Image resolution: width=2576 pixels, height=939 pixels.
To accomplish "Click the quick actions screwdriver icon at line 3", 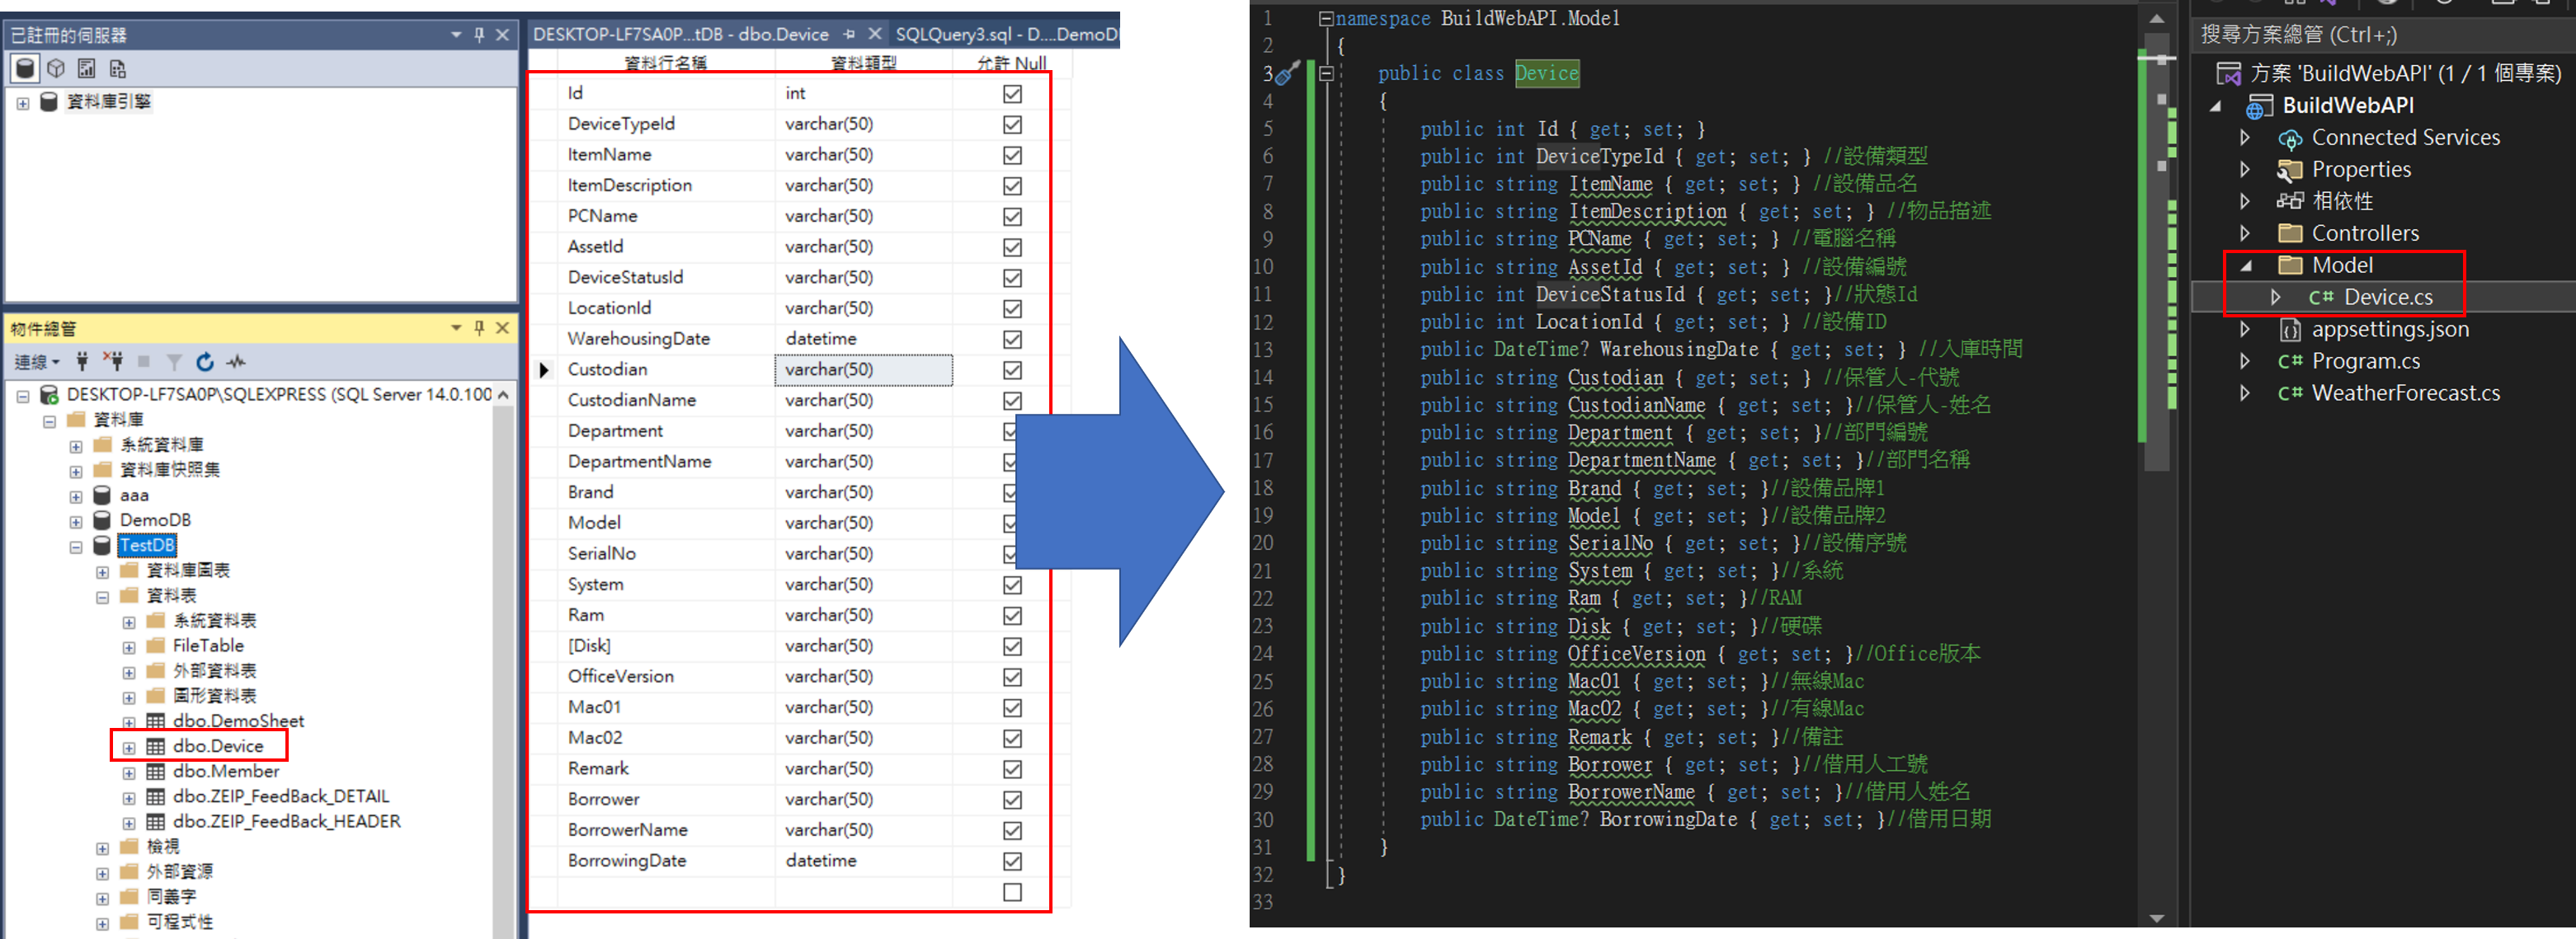I will 1289,72.
